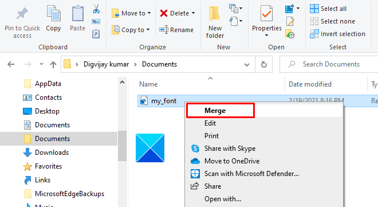
Task: Click the Copy path icon
Action: point(96,22)
